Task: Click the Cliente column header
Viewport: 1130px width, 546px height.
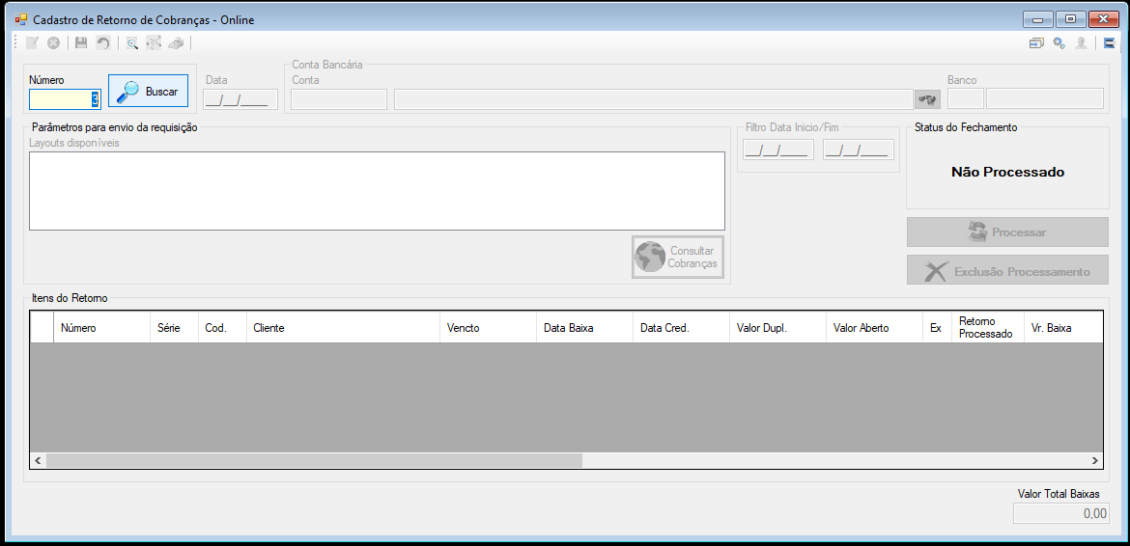Action: tap(343, 328)
